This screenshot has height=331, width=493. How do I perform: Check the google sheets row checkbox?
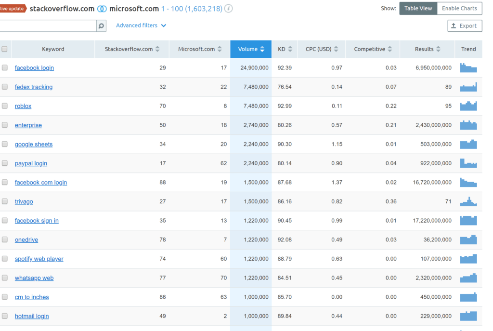[4, 144]
